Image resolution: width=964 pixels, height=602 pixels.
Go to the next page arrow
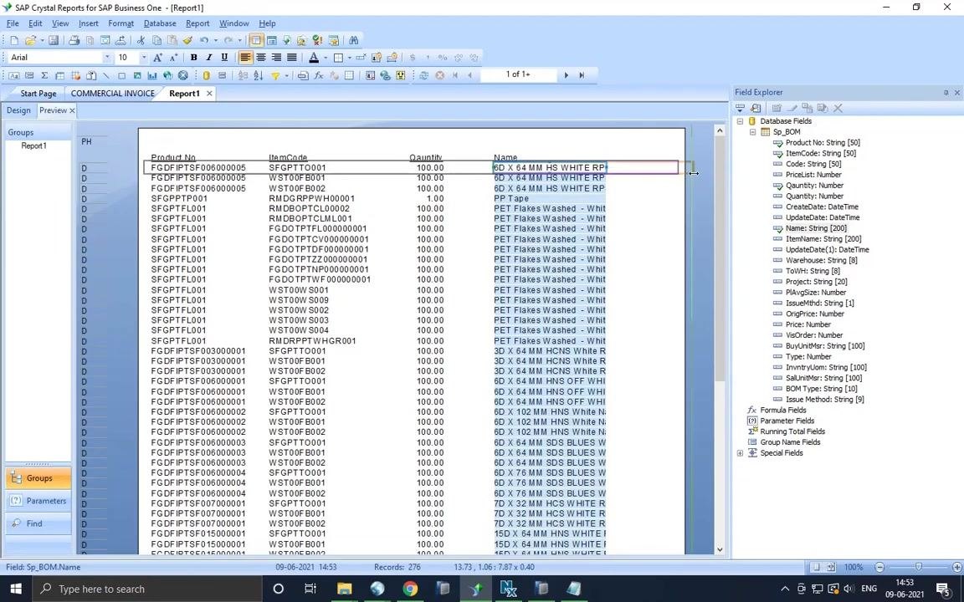click(567, 75)
